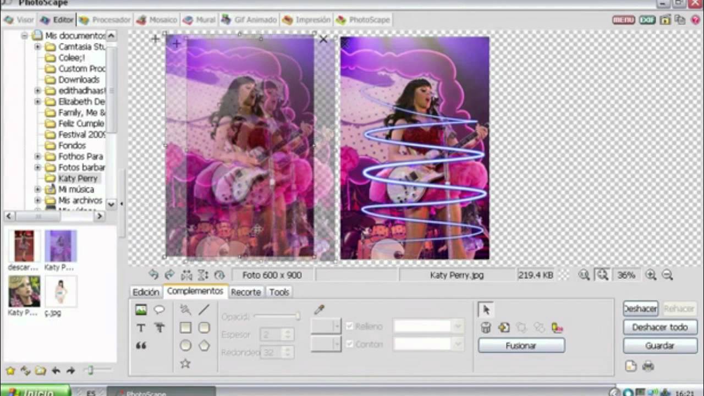
Task: Pick a color with the eyedropper
Action: pos(320,309)
